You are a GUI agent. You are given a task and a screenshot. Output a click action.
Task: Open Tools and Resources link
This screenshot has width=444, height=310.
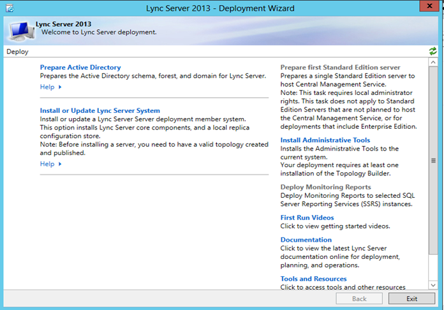click(313, 279)
